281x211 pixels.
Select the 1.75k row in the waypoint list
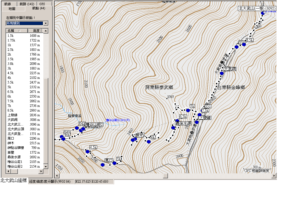coord(24,40)
